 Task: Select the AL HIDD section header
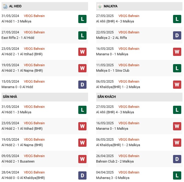(45, 6)
